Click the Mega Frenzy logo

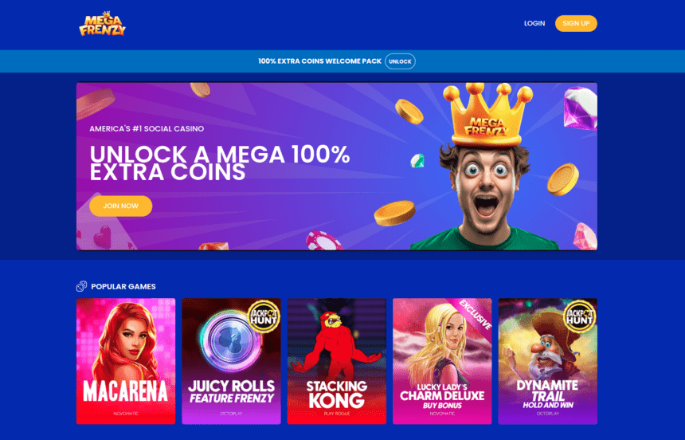point(102,24)
